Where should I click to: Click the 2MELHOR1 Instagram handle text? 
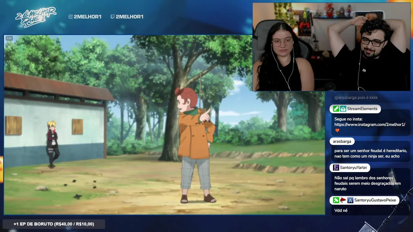click(88, 17)
